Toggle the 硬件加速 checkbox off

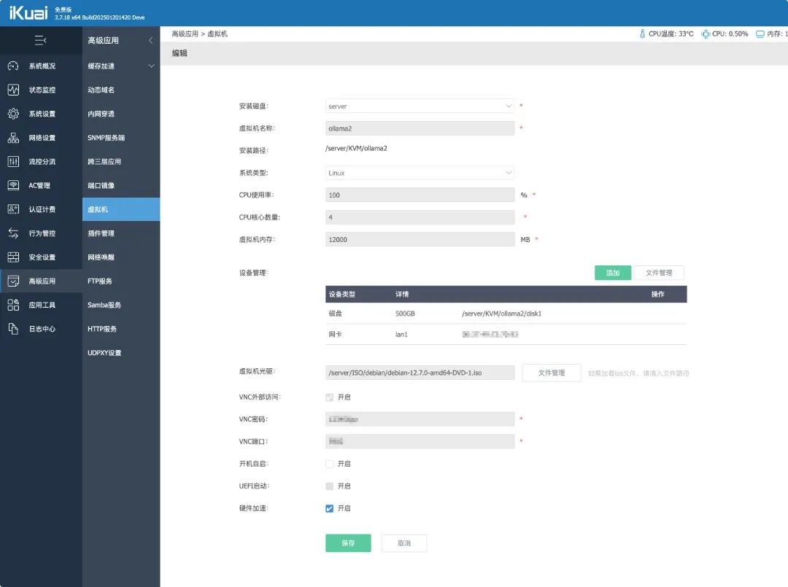point(330,508)
